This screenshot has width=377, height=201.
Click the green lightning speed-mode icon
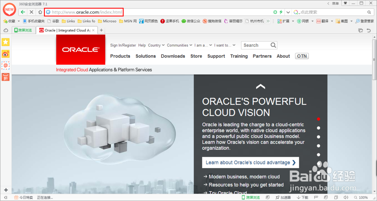(x=280, y=12)
